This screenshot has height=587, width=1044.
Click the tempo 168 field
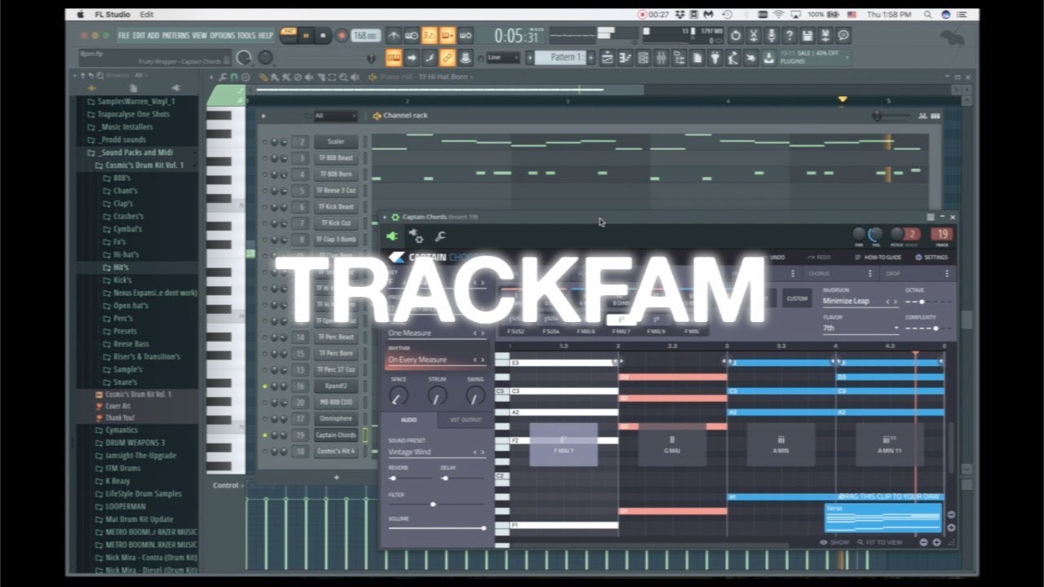tap(365, 36)
